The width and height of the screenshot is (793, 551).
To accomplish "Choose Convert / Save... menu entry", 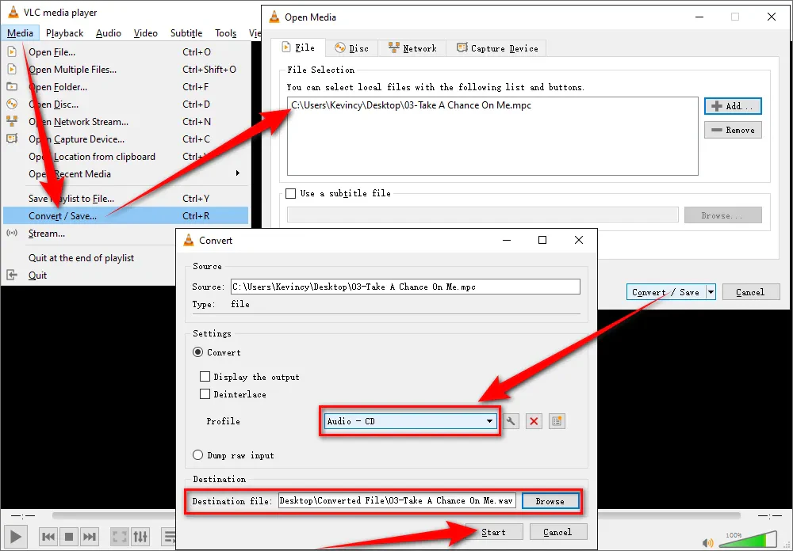I will [125, 215].
